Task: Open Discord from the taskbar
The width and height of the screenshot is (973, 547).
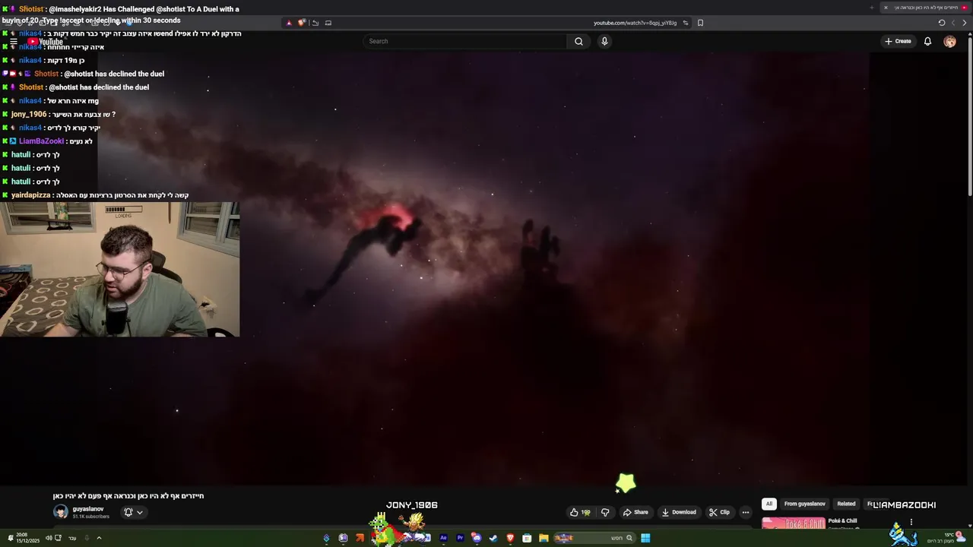Action: pyautogui.click(x=477, y=538)
